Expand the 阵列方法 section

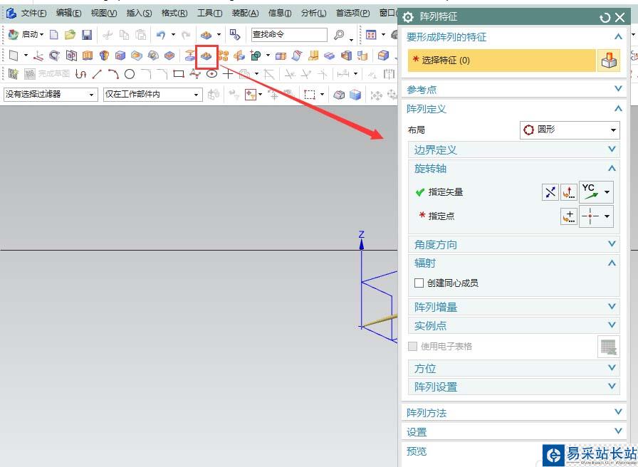click(x=514, y=412)
